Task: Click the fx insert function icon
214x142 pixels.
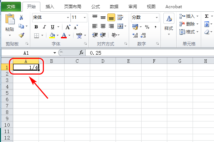Action: click(81, 53)
